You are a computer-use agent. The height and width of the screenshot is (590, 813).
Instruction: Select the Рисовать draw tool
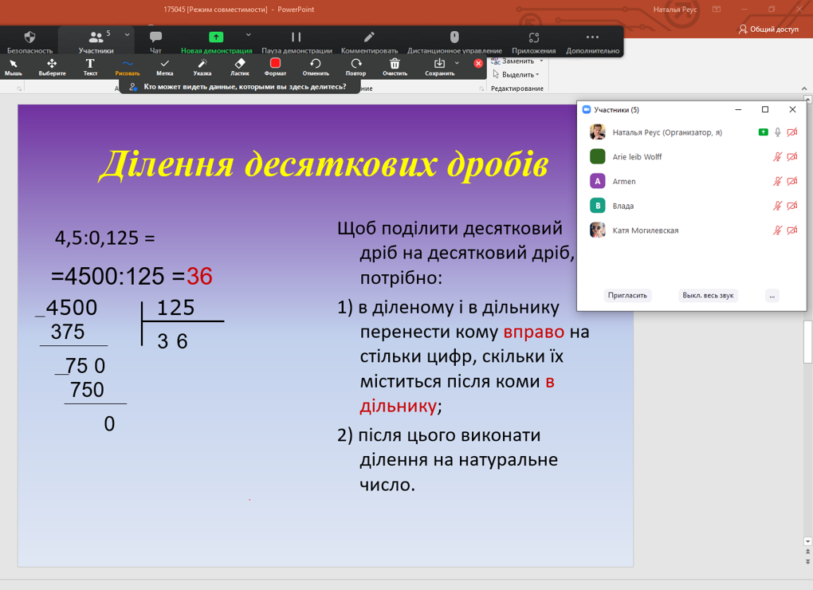[128, 66]
